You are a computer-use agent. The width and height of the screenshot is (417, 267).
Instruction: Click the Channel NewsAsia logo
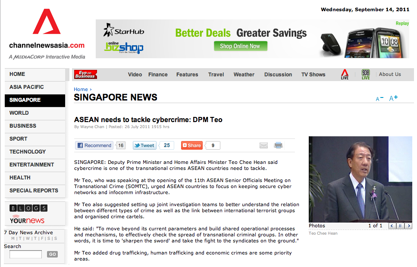47,34
